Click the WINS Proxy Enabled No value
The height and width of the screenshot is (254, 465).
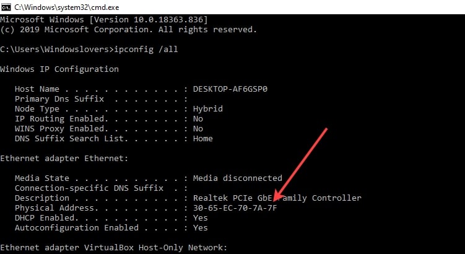pos(198,129)
